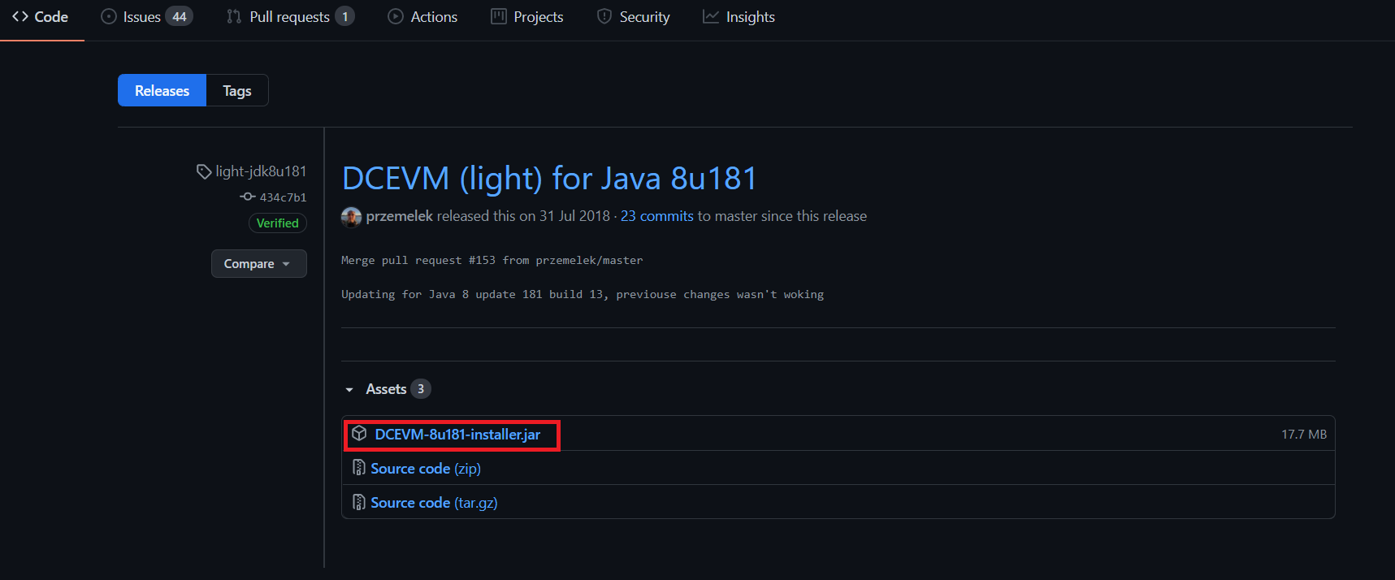The height and width of the screenshot is (580, 1395).
Task: Select the Releases button
Action: coord(162,90)
